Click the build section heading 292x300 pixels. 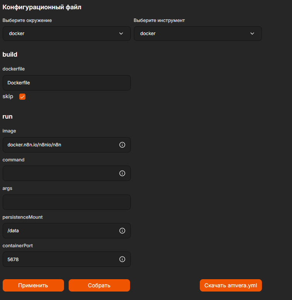[10, 54]
